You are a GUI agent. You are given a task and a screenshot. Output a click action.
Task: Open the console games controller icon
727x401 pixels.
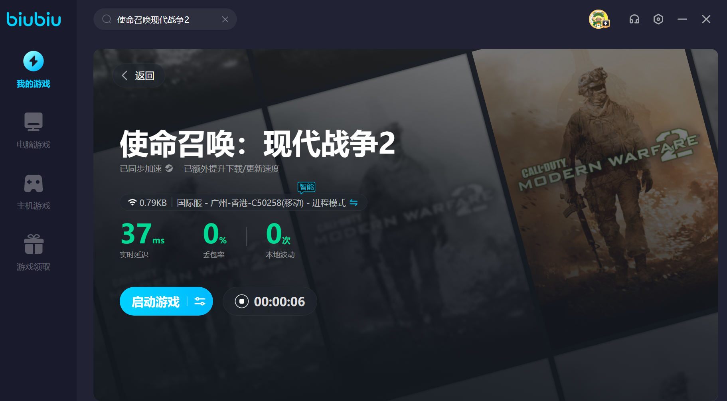click(x=34, y=184)
